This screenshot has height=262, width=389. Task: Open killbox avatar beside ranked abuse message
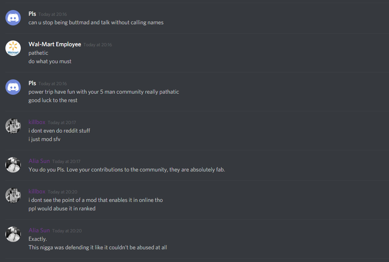click(13, 195)
